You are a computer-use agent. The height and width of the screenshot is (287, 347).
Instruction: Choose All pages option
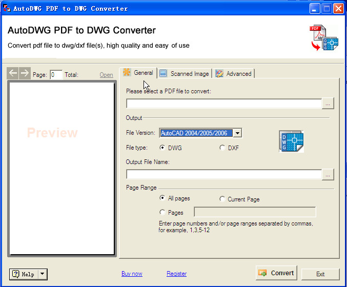pos(162,198)
